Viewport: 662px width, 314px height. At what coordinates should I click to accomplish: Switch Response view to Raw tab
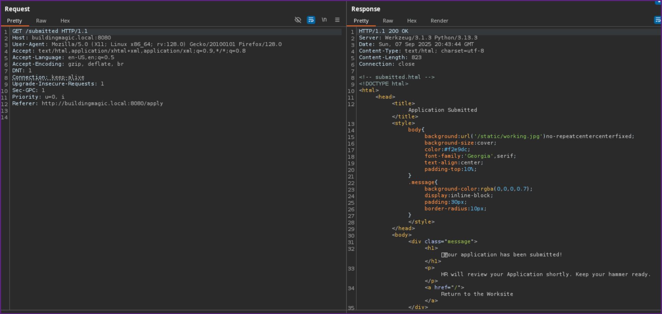388,21
